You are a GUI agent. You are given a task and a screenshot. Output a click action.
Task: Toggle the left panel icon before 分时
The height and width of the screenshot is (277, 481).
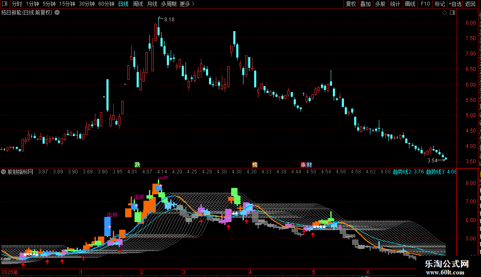coord(5,4)
